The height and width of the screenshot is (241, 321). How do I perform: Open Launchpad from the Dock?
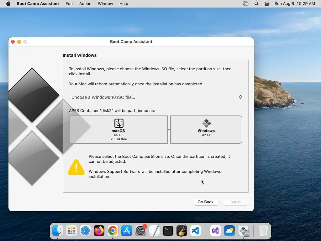(71, 231)
